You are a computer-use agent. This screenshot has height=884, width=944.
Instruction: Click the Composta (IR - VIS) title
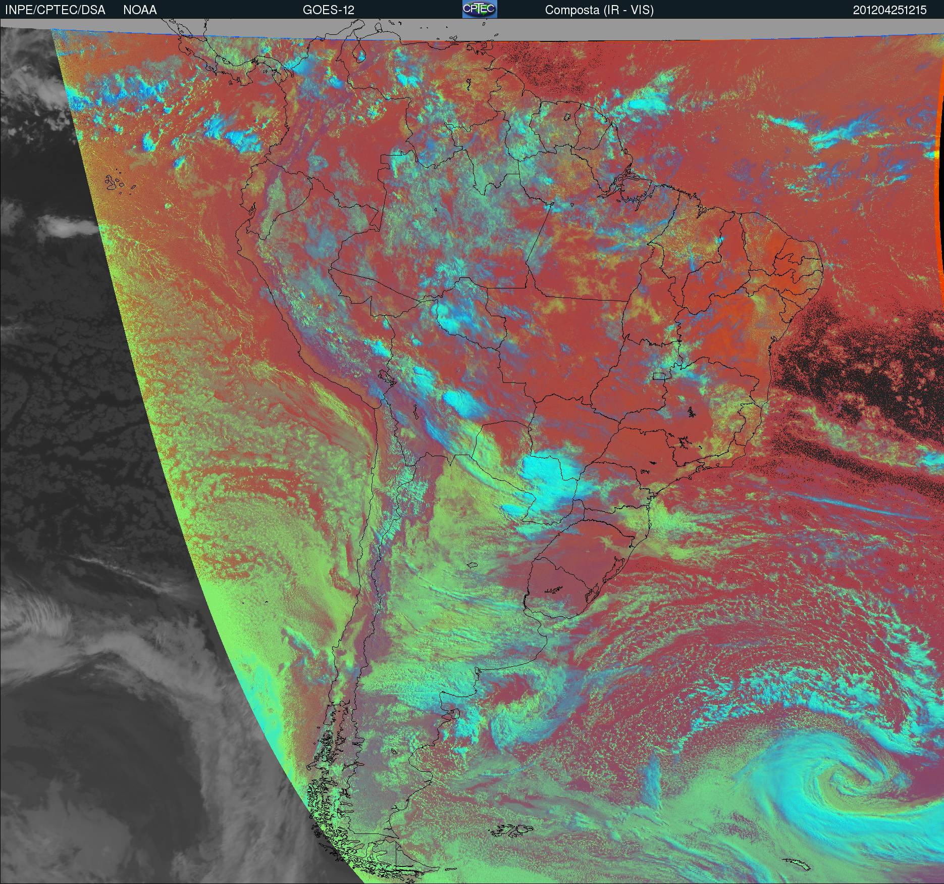click(x=599, y=10)
